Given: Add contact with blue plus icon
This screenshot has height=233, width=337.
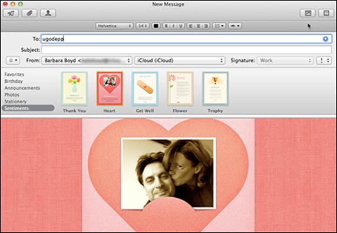Looking at the screenshot, I should tap(326, 39).
